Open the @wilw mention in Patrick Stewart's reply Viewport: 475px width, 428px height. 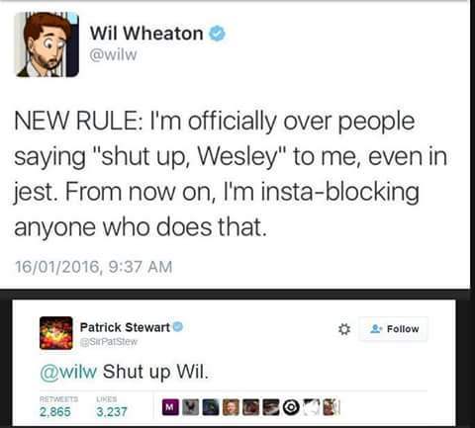68,372
